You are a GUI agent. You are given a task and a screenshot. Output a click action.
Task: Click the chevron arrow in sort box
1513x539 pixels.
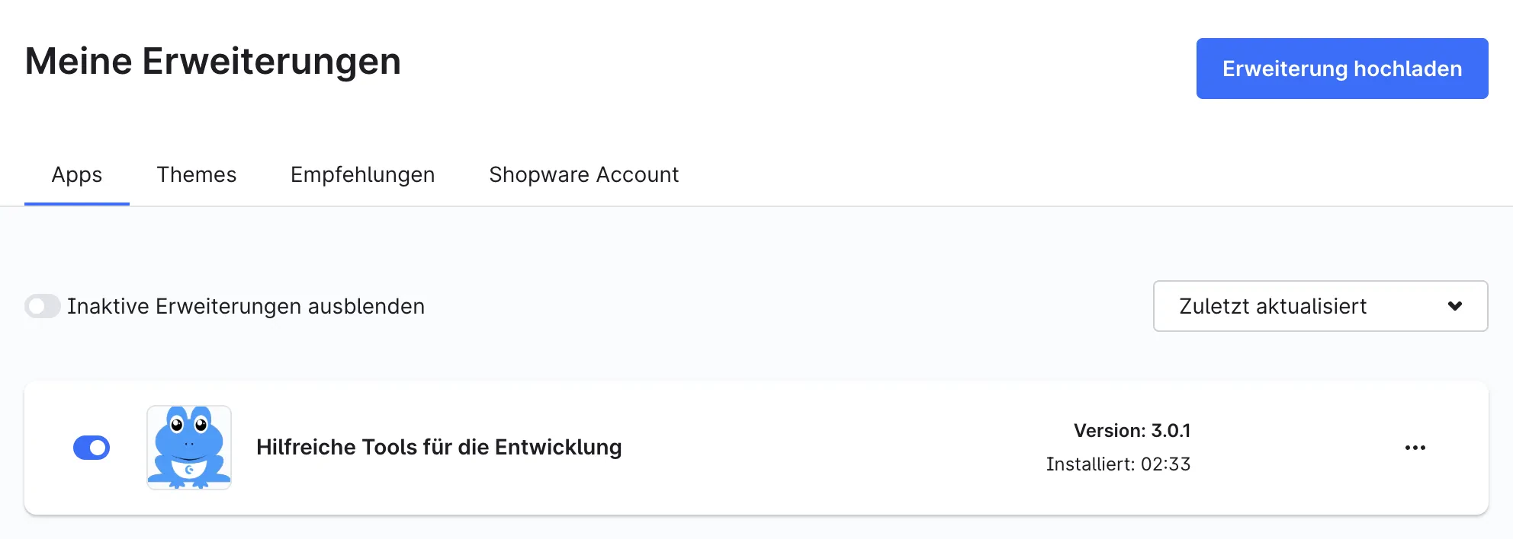[x=1455, y=306]
